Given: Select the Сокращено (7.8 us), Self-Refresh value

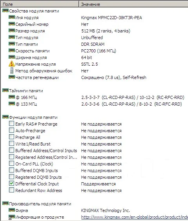Looking at the screenshot, I should (114, 77).
